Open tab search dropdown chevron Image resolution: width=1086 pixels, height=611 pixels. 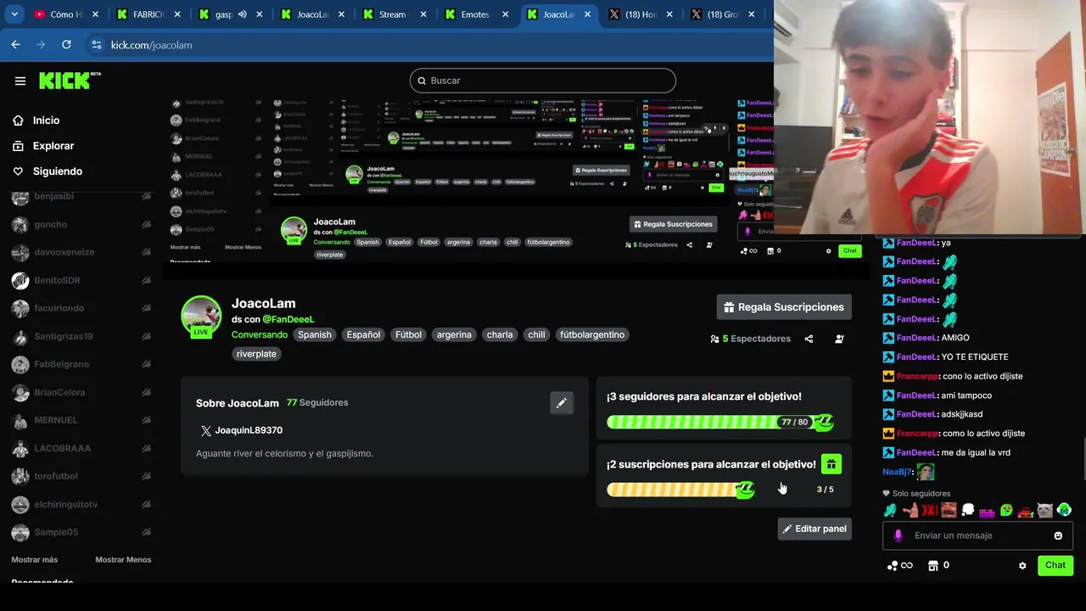click(14, 14)
